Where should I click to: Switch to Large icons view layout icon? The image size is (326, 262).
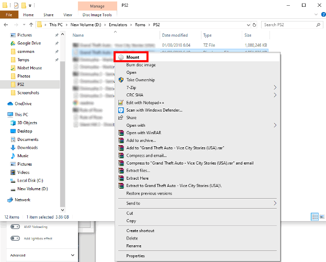pyautogui.click(x=322, y=217)
